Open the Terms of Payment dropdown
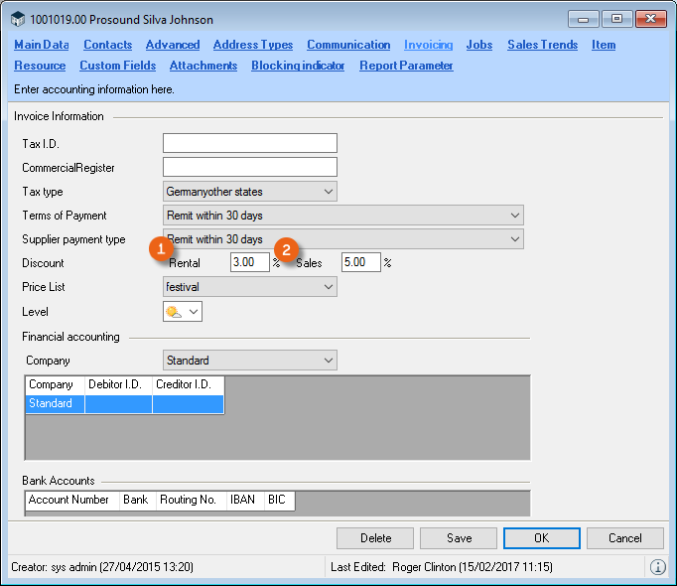This screenshot has height=586, width=677. [342, 216]
